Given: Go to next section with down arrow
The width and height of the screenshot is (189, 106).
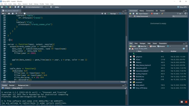Looking at the screenshot, I should click(x=105, y=14).
